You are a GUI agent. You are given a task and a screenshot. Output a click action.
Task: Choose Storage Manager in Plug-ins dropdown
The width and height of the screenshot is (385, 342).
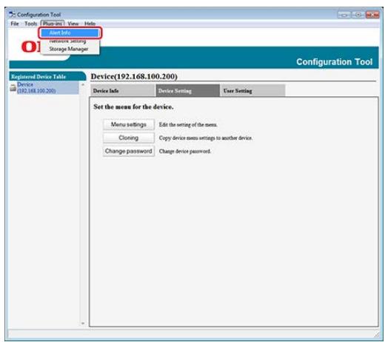point(70,49)
